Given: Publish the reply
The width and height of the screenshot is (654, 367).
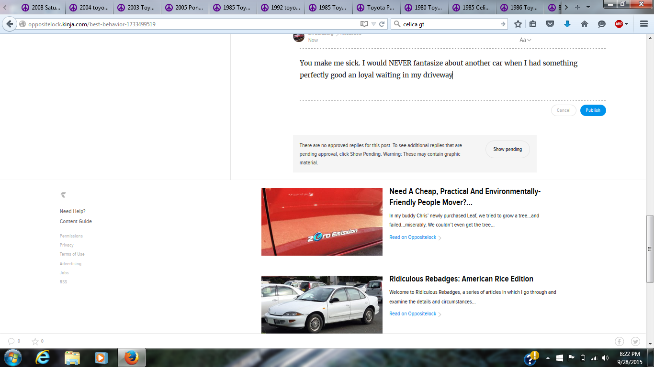Looking at the screenshot, I should coord(593,110).
